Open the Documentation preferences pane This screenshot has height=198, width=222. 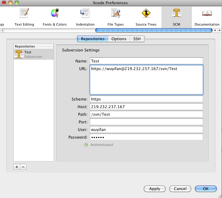[207, 17]
